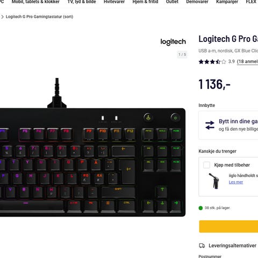Click the handheld blower accessory image

click(x=214, y=181)
